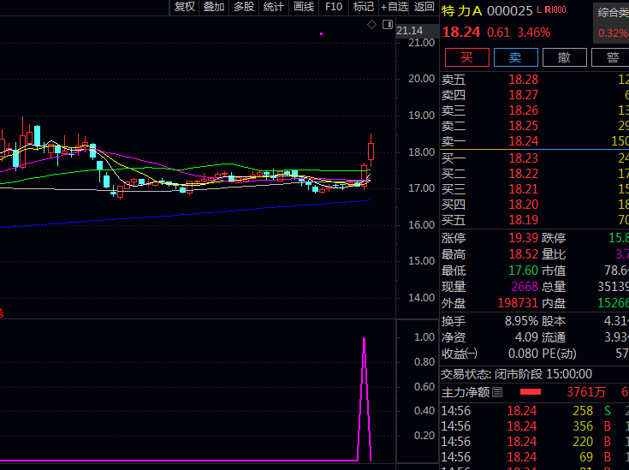
Task: Toggle the side panel layout icon
Action: (x=388, y=25)
